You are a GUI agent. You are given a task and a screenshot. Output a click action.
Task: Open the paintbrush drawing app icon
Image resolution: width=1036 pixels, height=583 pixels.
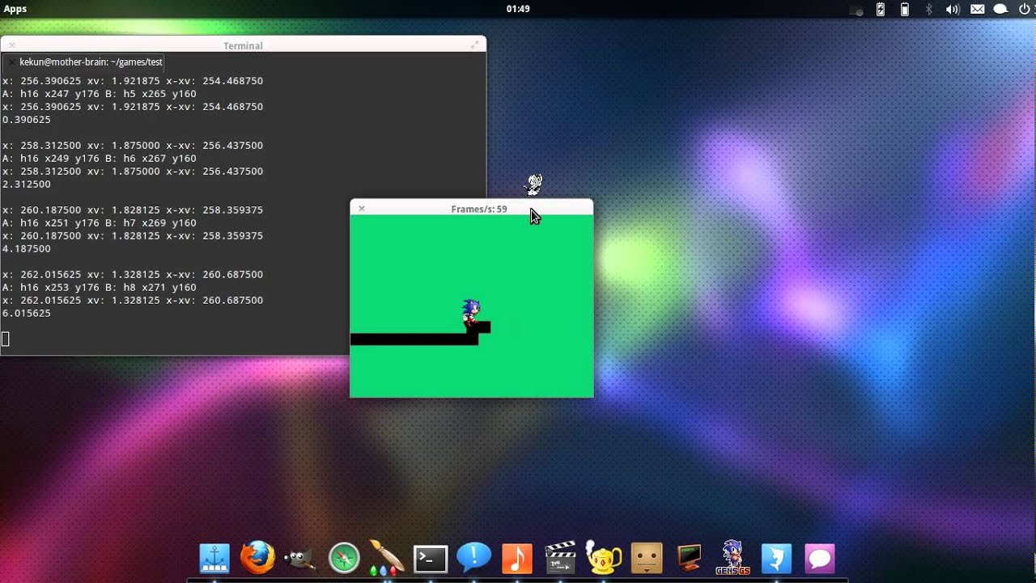pyautogui.click(x=386, y=557)
